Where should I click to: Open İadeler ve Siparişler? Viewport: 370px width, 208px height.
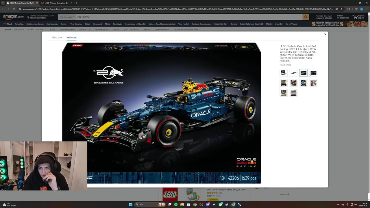click(x=343, y=17)
